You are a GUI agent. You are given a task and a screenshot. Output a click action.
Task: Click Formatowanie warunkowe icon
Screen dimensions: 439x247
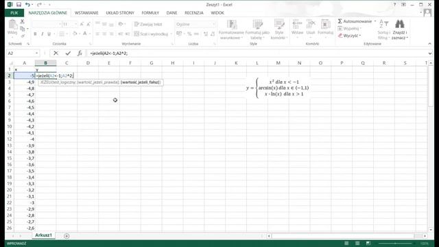232,25
